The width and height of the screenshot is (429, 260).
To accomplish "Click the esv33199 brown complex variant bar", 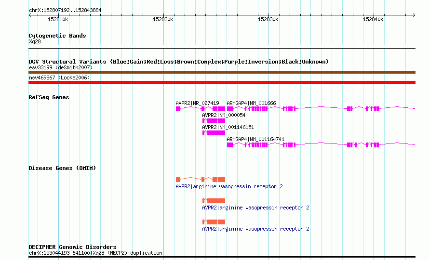I will click(222, 72).
